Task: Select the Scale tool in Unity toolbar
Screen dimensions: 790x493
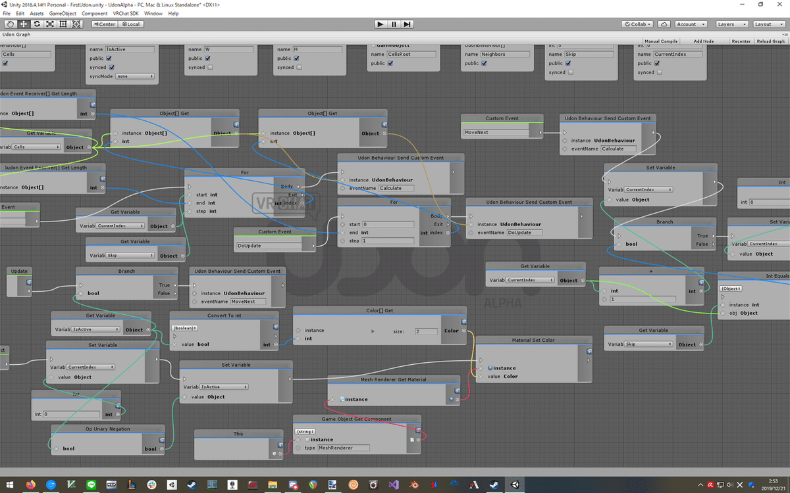Action: point(50,24)
